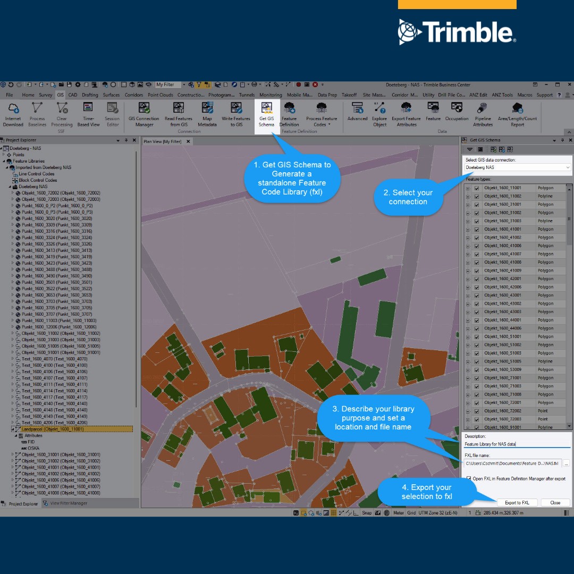This screenshot has width=574, height=574.
Task: Collapse the Attributes node under Landparcel
Action: coord(16,436)
